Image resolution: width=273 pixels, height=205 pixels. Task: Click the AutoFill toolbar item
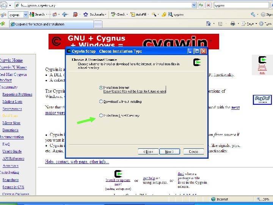pyautogui.click(x=139, y=14)
